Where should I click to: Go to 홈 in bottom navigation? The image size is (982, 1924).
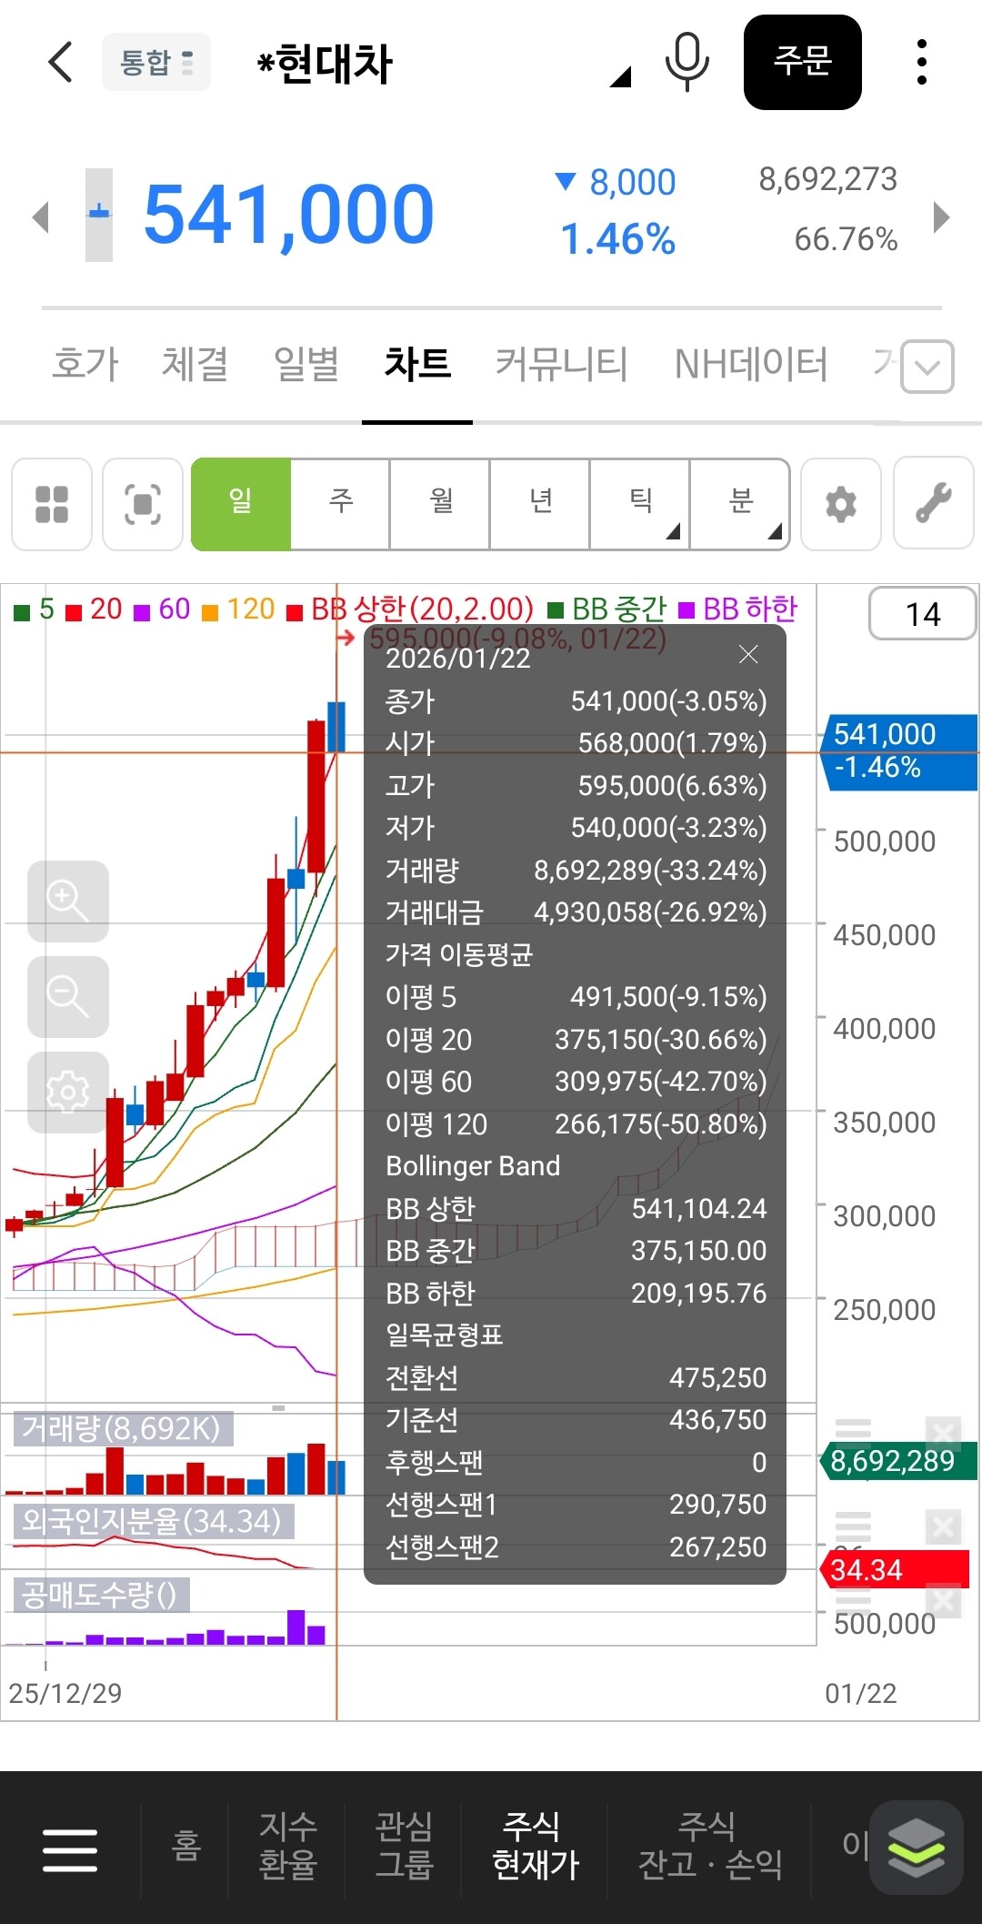pos(186,1846)
